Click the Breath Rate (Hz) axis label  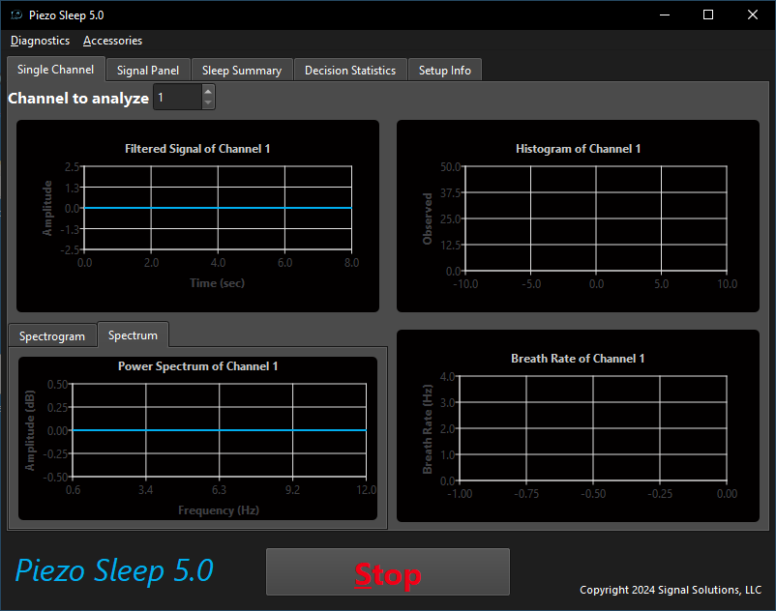[x=427, y=429]
